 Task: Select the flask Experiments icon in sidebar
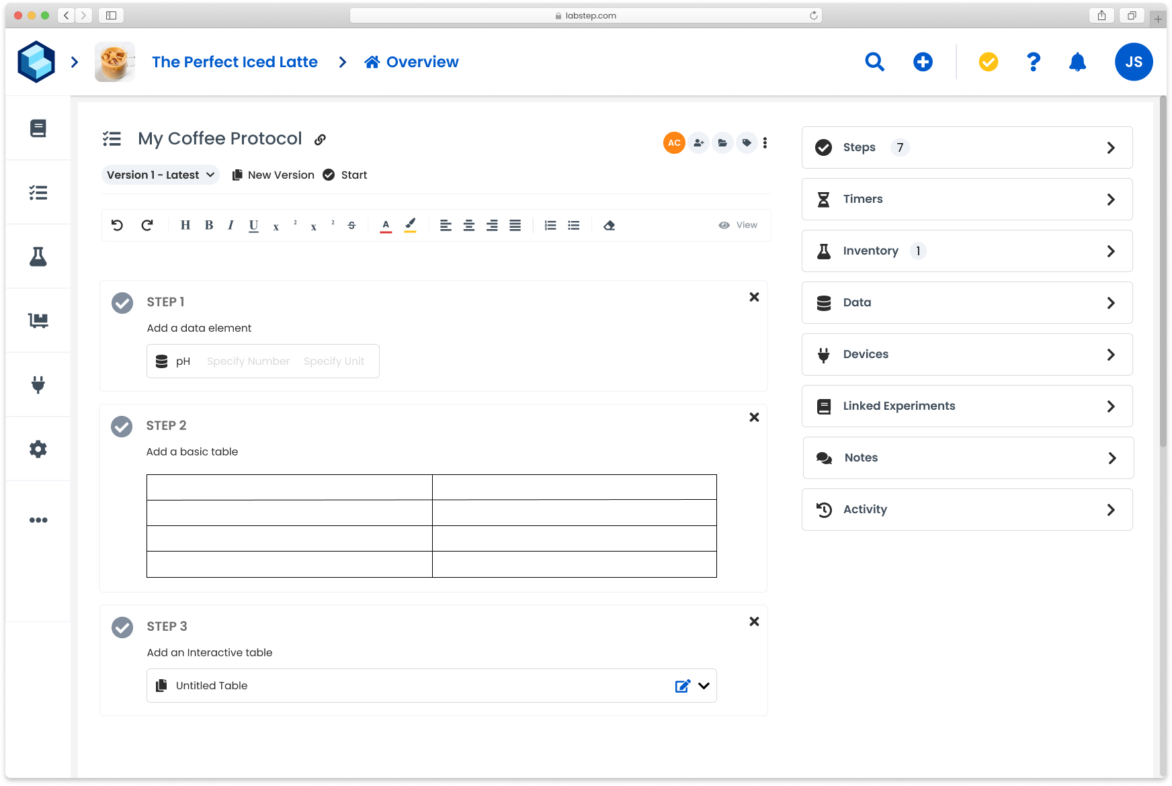(38, 256)
